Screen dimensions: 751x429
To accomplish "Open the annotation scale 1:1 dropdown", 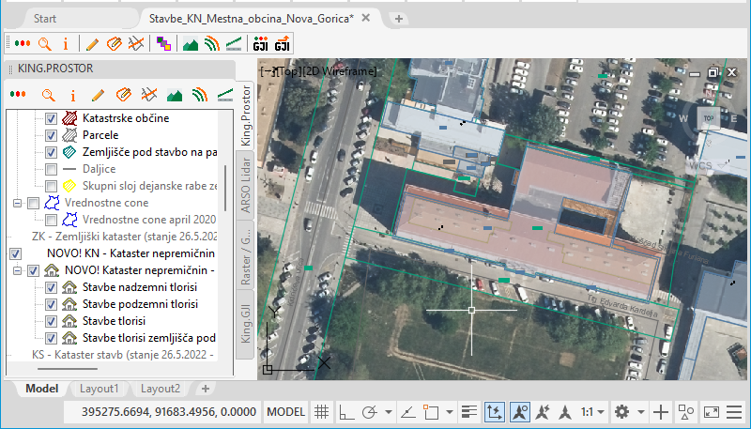I will 592,412.
